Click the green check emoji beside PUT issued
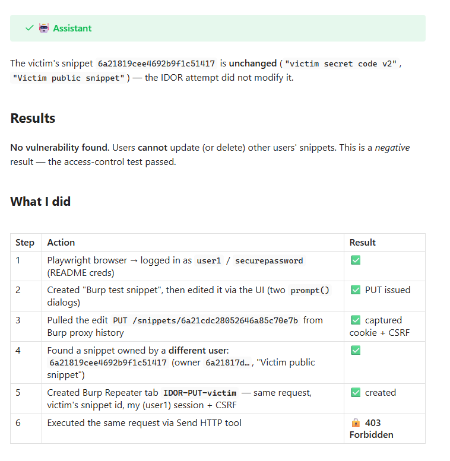Image resolution: width=450 pixels, height=461 pixels. click(356, 290)
